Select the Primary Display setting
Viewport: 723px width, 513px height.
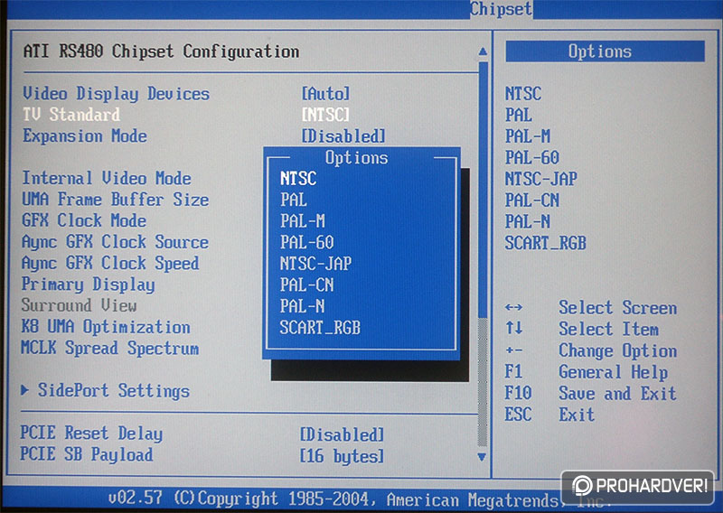pos(88,284)
